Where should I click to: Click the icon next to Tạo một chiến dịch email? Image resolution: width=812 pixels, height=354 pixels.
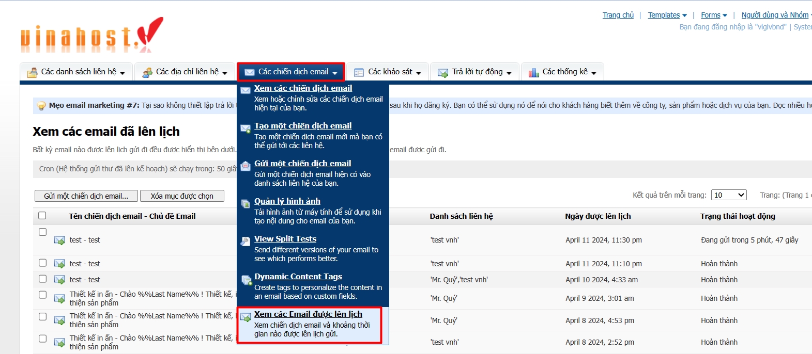pos(246,128)
